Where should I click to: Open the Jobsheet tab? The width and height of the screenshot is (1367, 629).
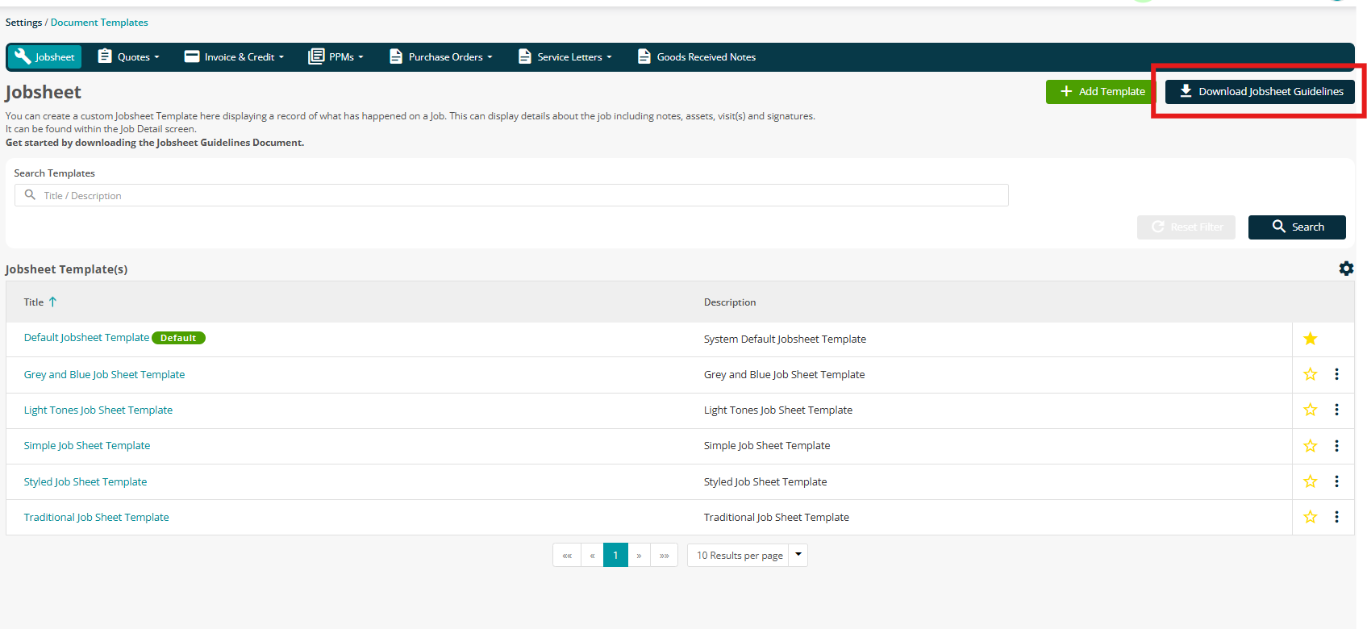point(45,57)
